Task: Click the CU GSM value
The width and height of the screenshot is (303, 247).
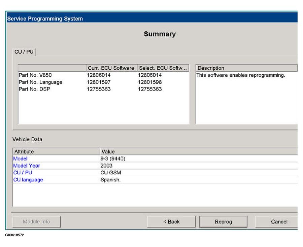Action: click(111, 172)
